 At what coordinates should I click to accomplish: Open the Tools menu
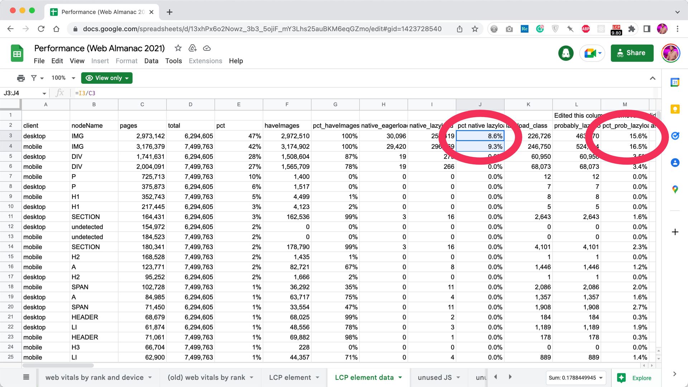[x=173, y=61]
